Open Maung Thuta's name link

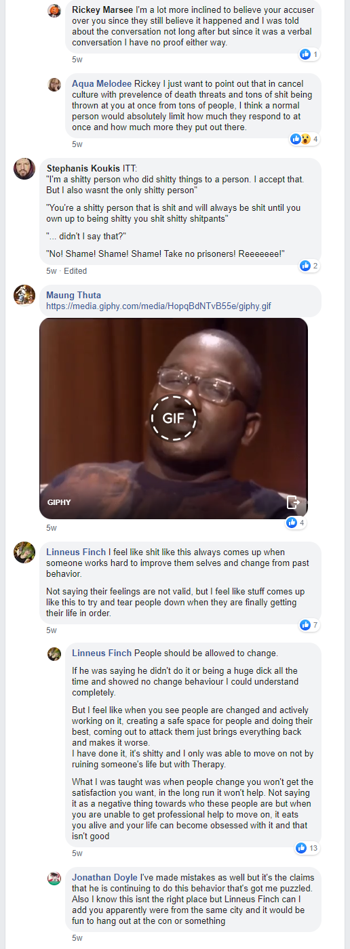(x=73, y=295)
